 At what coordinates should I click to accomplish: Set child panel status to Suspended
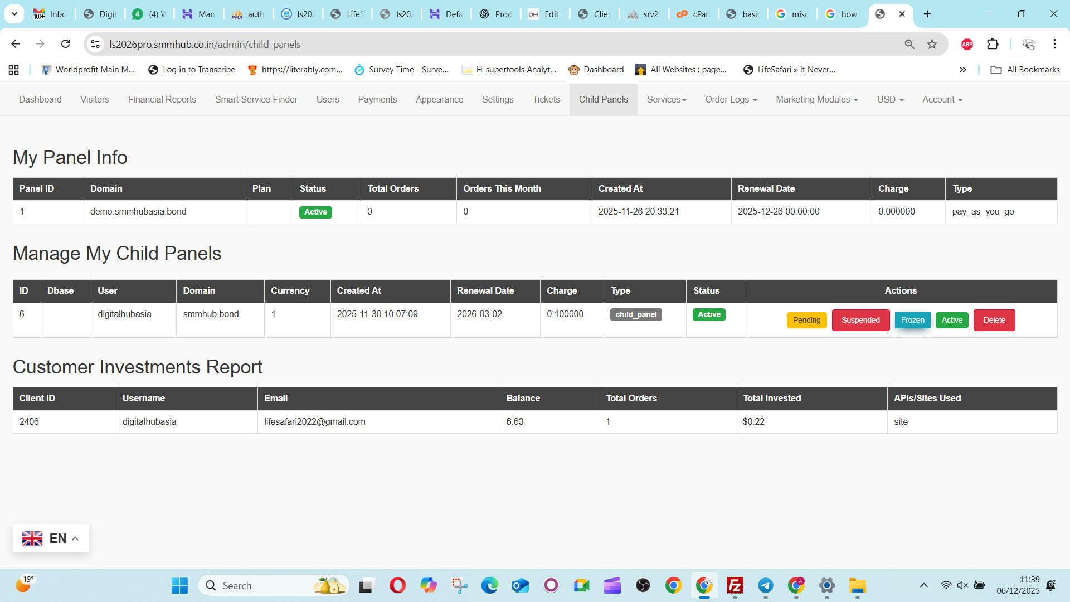860,320
